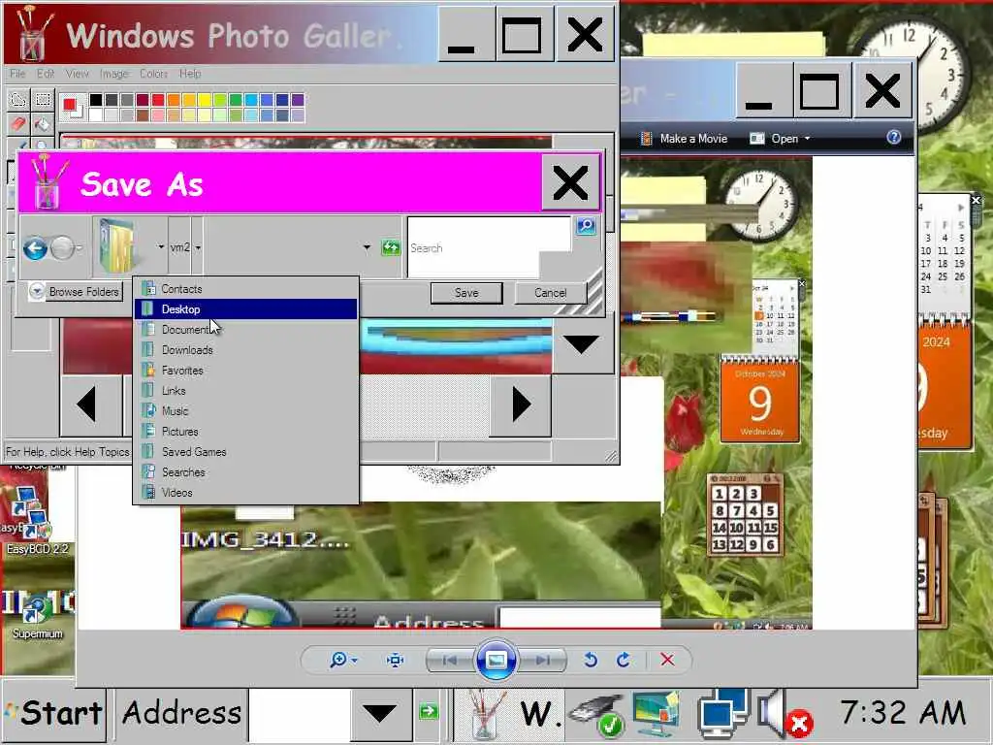Rotate photo clockwise

point(624,660)
